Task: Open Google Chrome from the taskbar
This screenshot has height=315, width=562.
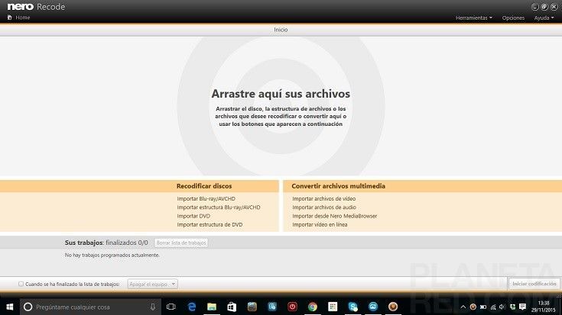Action: [312, 307]
